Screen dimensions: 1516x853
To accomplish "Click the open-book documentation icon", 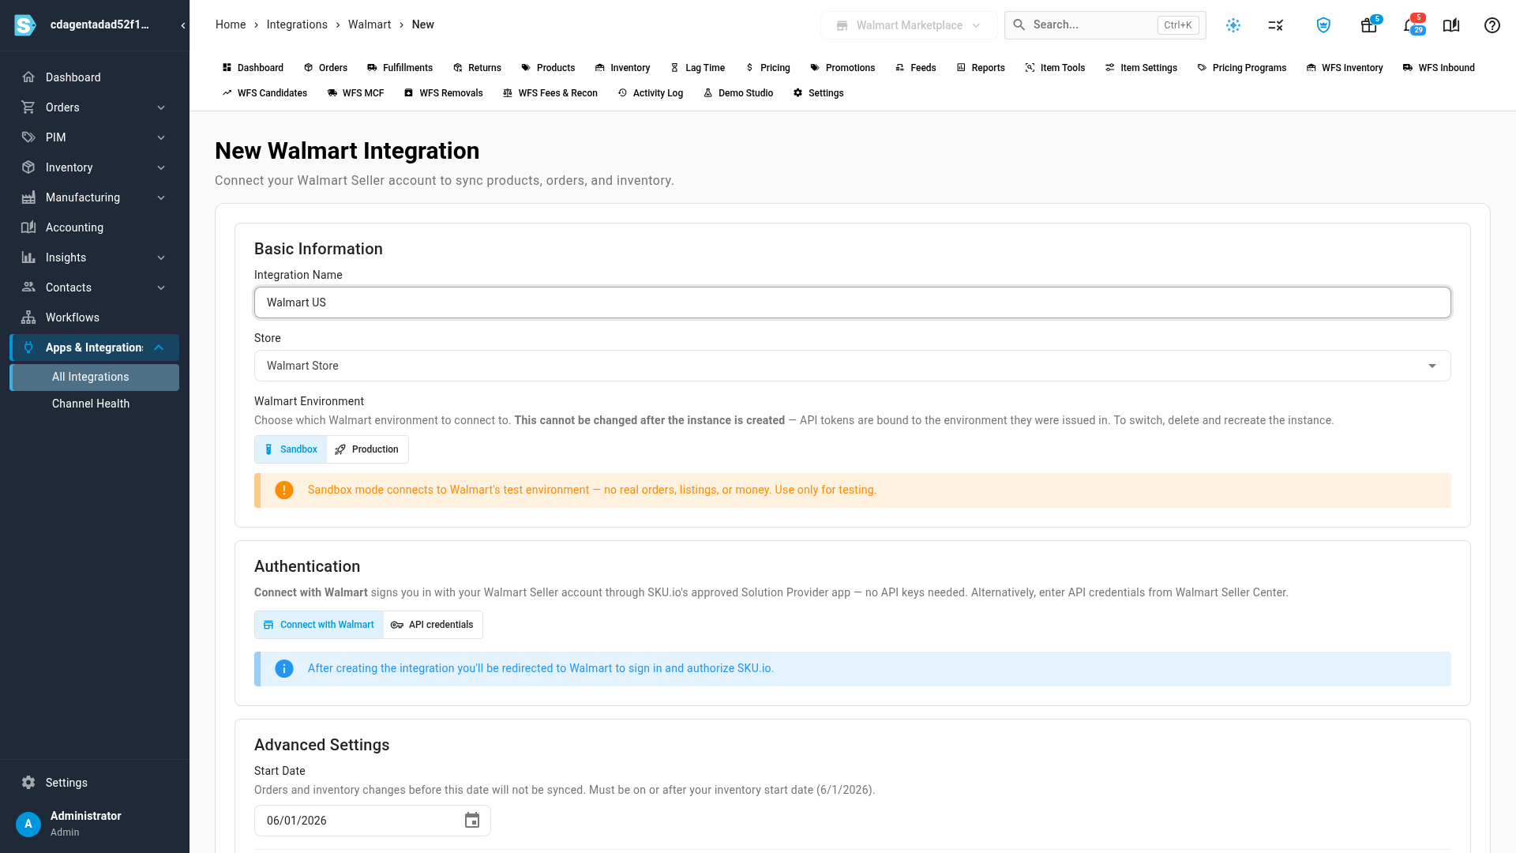I will click(1451, 25).
